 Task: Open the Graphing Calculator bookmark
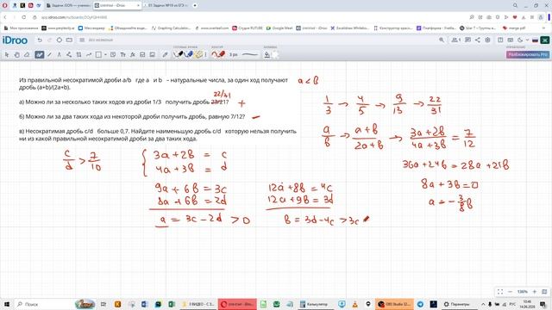coord(171,28)
